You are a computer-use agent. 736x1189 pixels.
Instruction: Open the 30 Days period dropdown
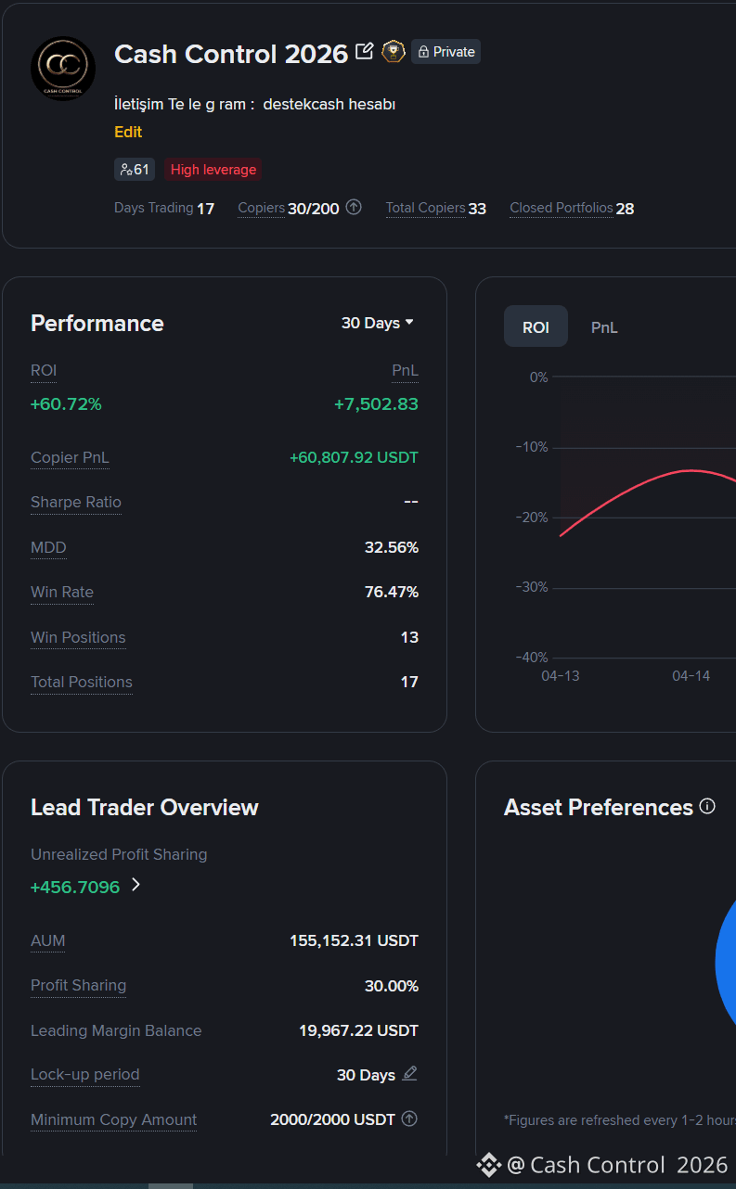point(377,323)
